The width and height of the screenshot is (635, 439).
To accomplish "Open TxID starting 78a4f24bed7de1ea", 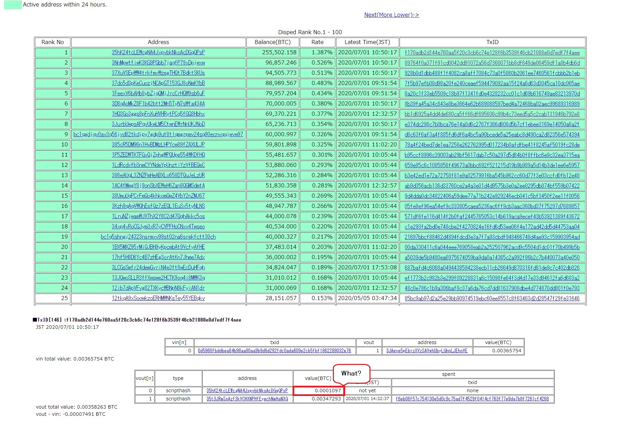I will pos(492,144).
